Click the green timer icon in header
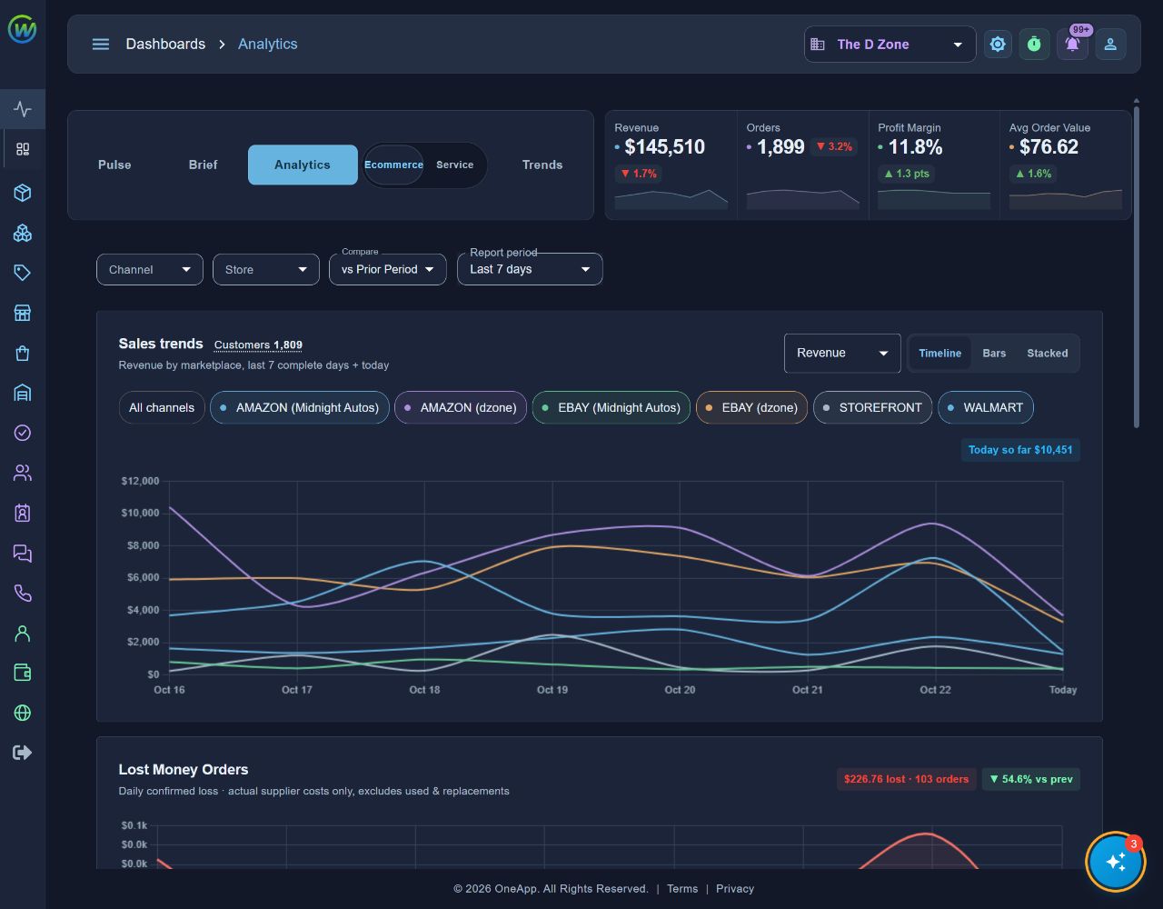The width and height of the screenshot is (1163, 909). tap(1034, 44)
